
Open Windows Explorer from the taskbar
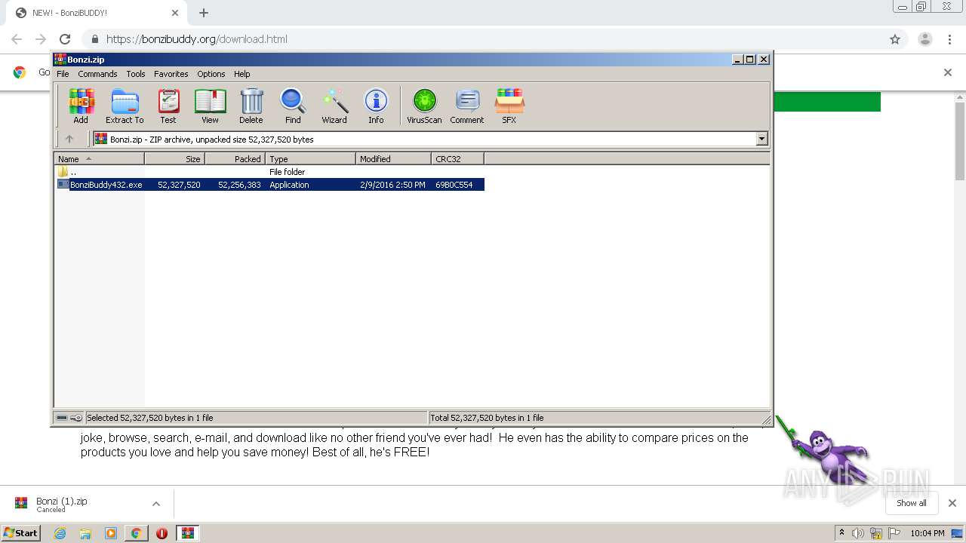click(85, 533)
